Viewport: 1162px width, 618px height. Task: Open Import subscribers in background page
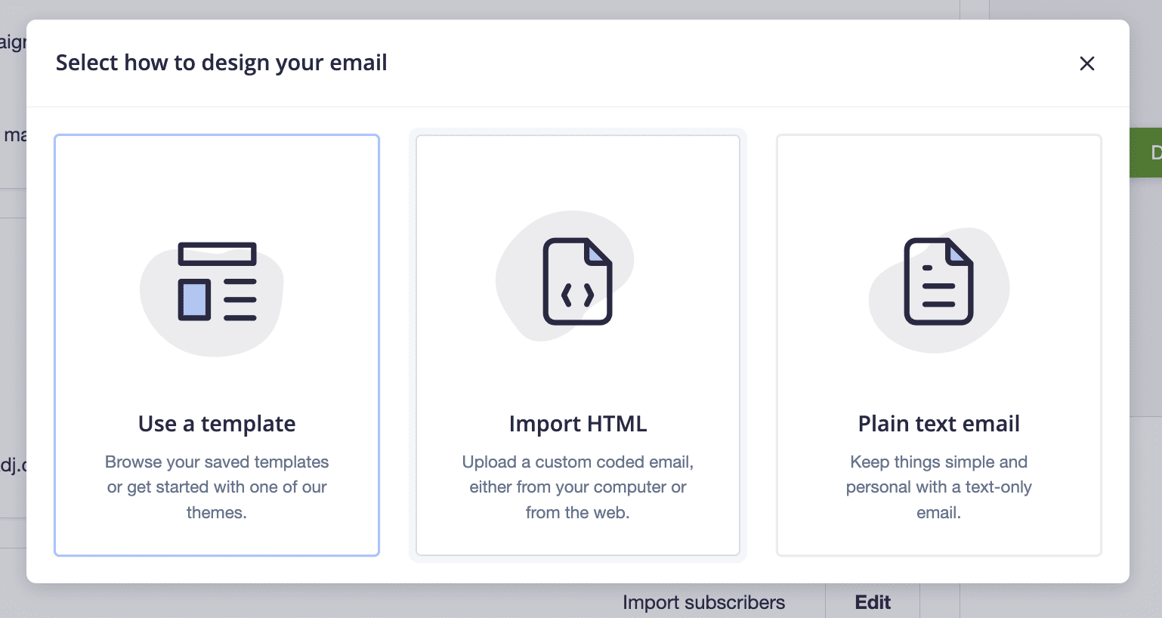703,602
